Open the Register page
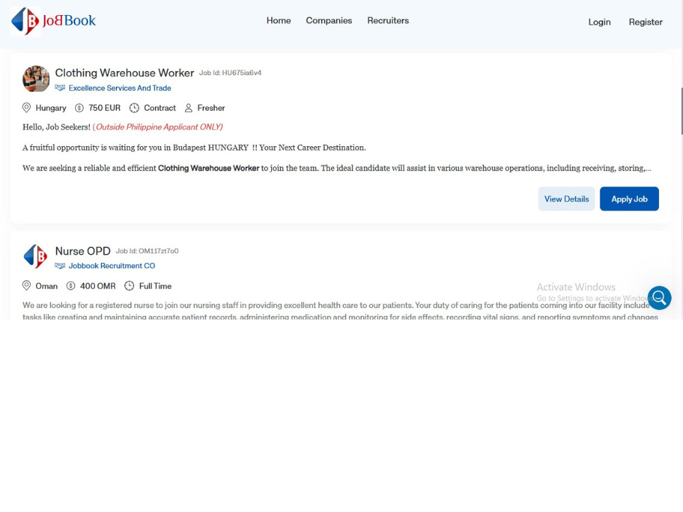This screenshot has width=683, height=512. tap(645, 22)
